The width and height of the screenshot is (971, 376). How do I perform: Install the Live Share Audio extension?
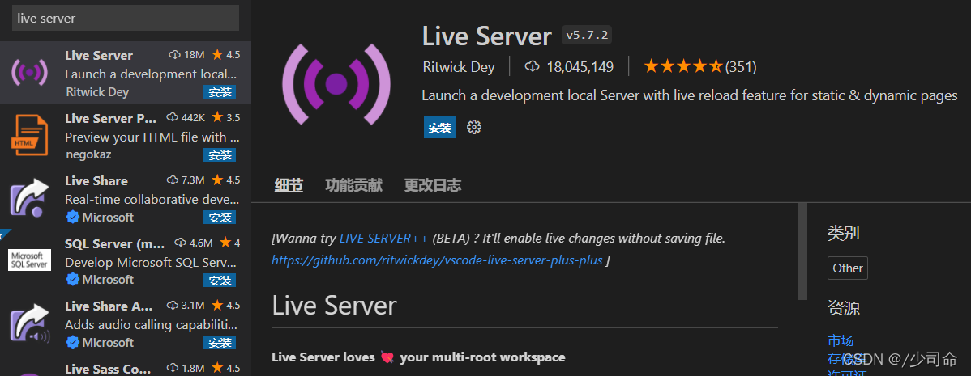(219, 343)
